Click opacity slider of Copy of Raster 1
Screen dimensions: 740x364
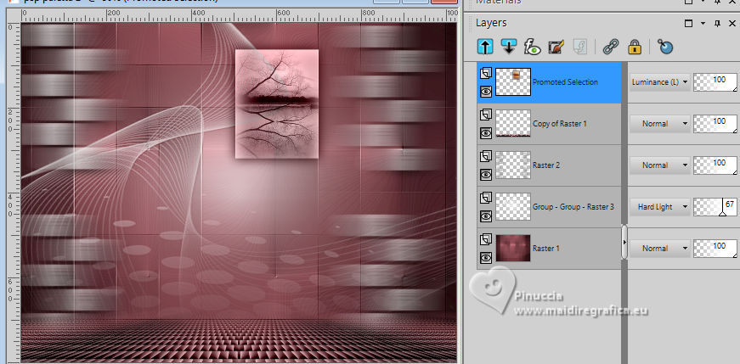[x=715, y=124]
